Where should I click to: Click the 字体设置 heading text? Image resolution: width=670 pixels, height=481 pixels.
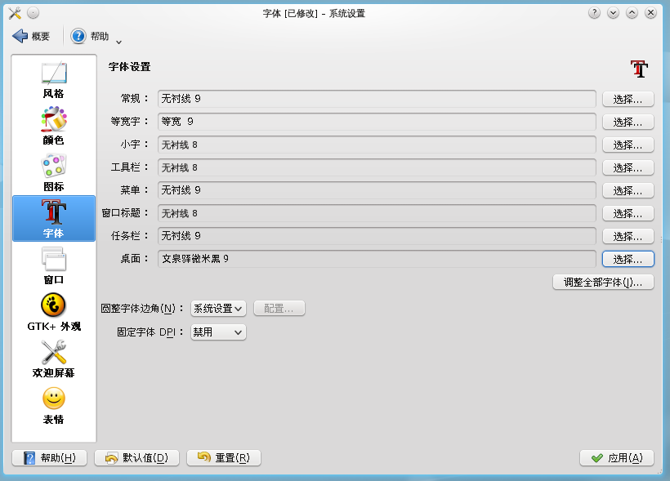pyautogui.click(x=129, y=67)
